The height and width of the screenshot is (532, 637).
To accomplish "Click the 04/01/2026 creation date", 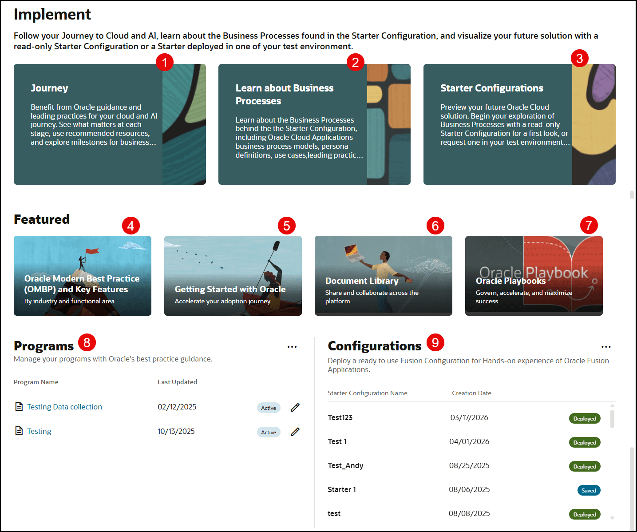I will 469,441.
